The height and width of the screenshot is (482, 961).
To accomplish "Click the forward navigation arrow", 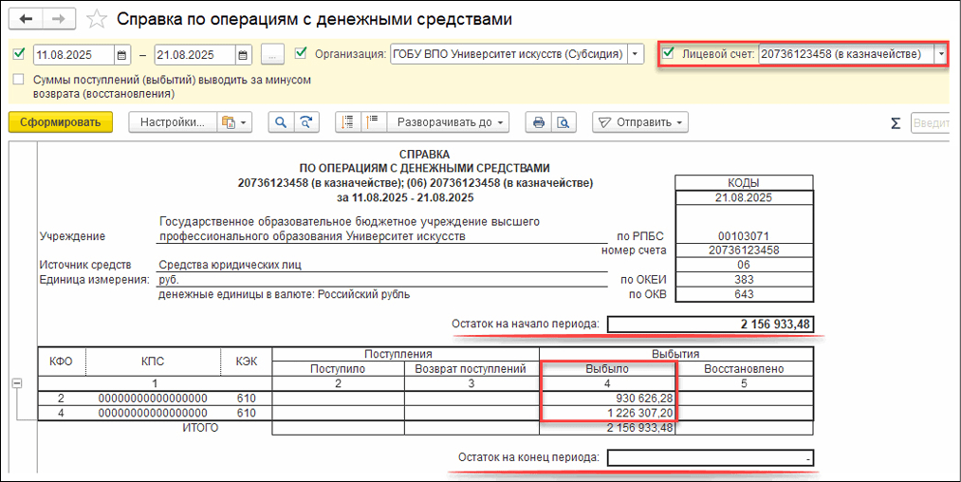I will click(58, 19).
